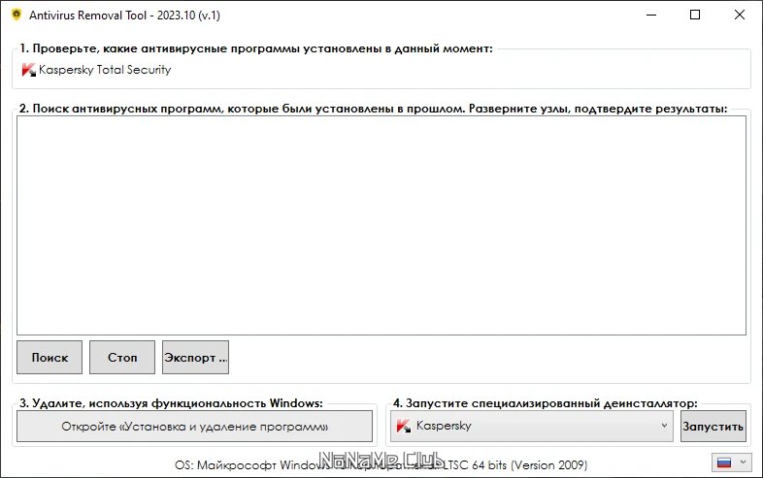Image resolution: width=763 pixels, height=478 pixels.
Task: Launch uninstaller with the Запустить button
Action: click(x=713, y=427)
